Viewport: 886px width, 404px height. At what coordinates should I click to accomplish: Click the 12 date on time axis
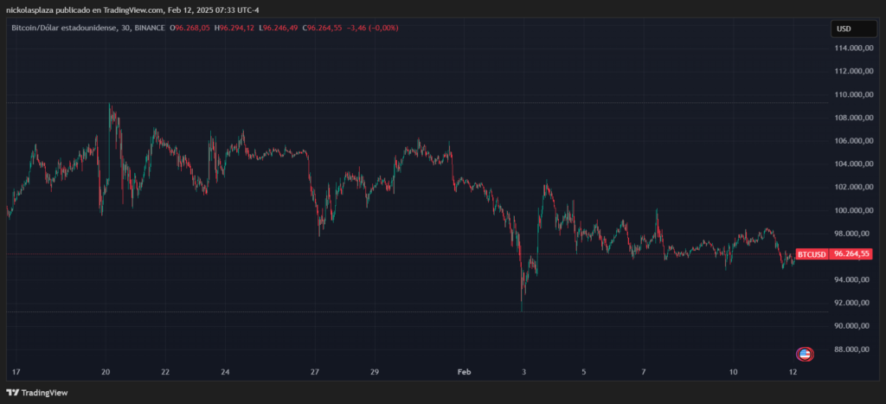pyautogui.click(x=793, y=372)
